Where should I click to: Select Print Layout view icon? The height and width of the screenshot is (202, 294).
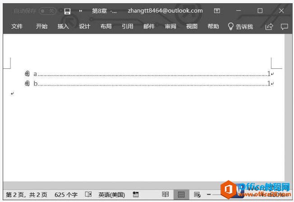(181, 194)
